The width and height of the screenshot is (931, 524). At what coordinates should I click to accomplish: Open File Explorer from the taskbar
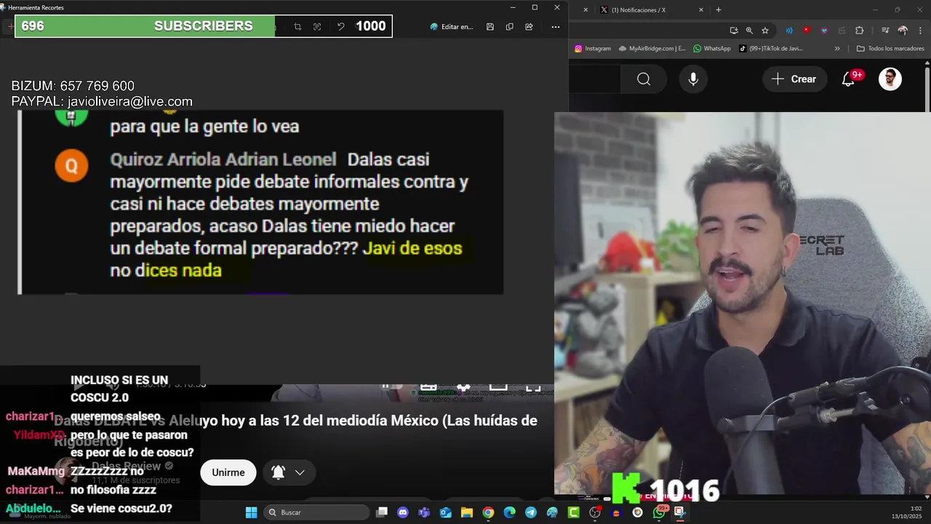(467, 512)
